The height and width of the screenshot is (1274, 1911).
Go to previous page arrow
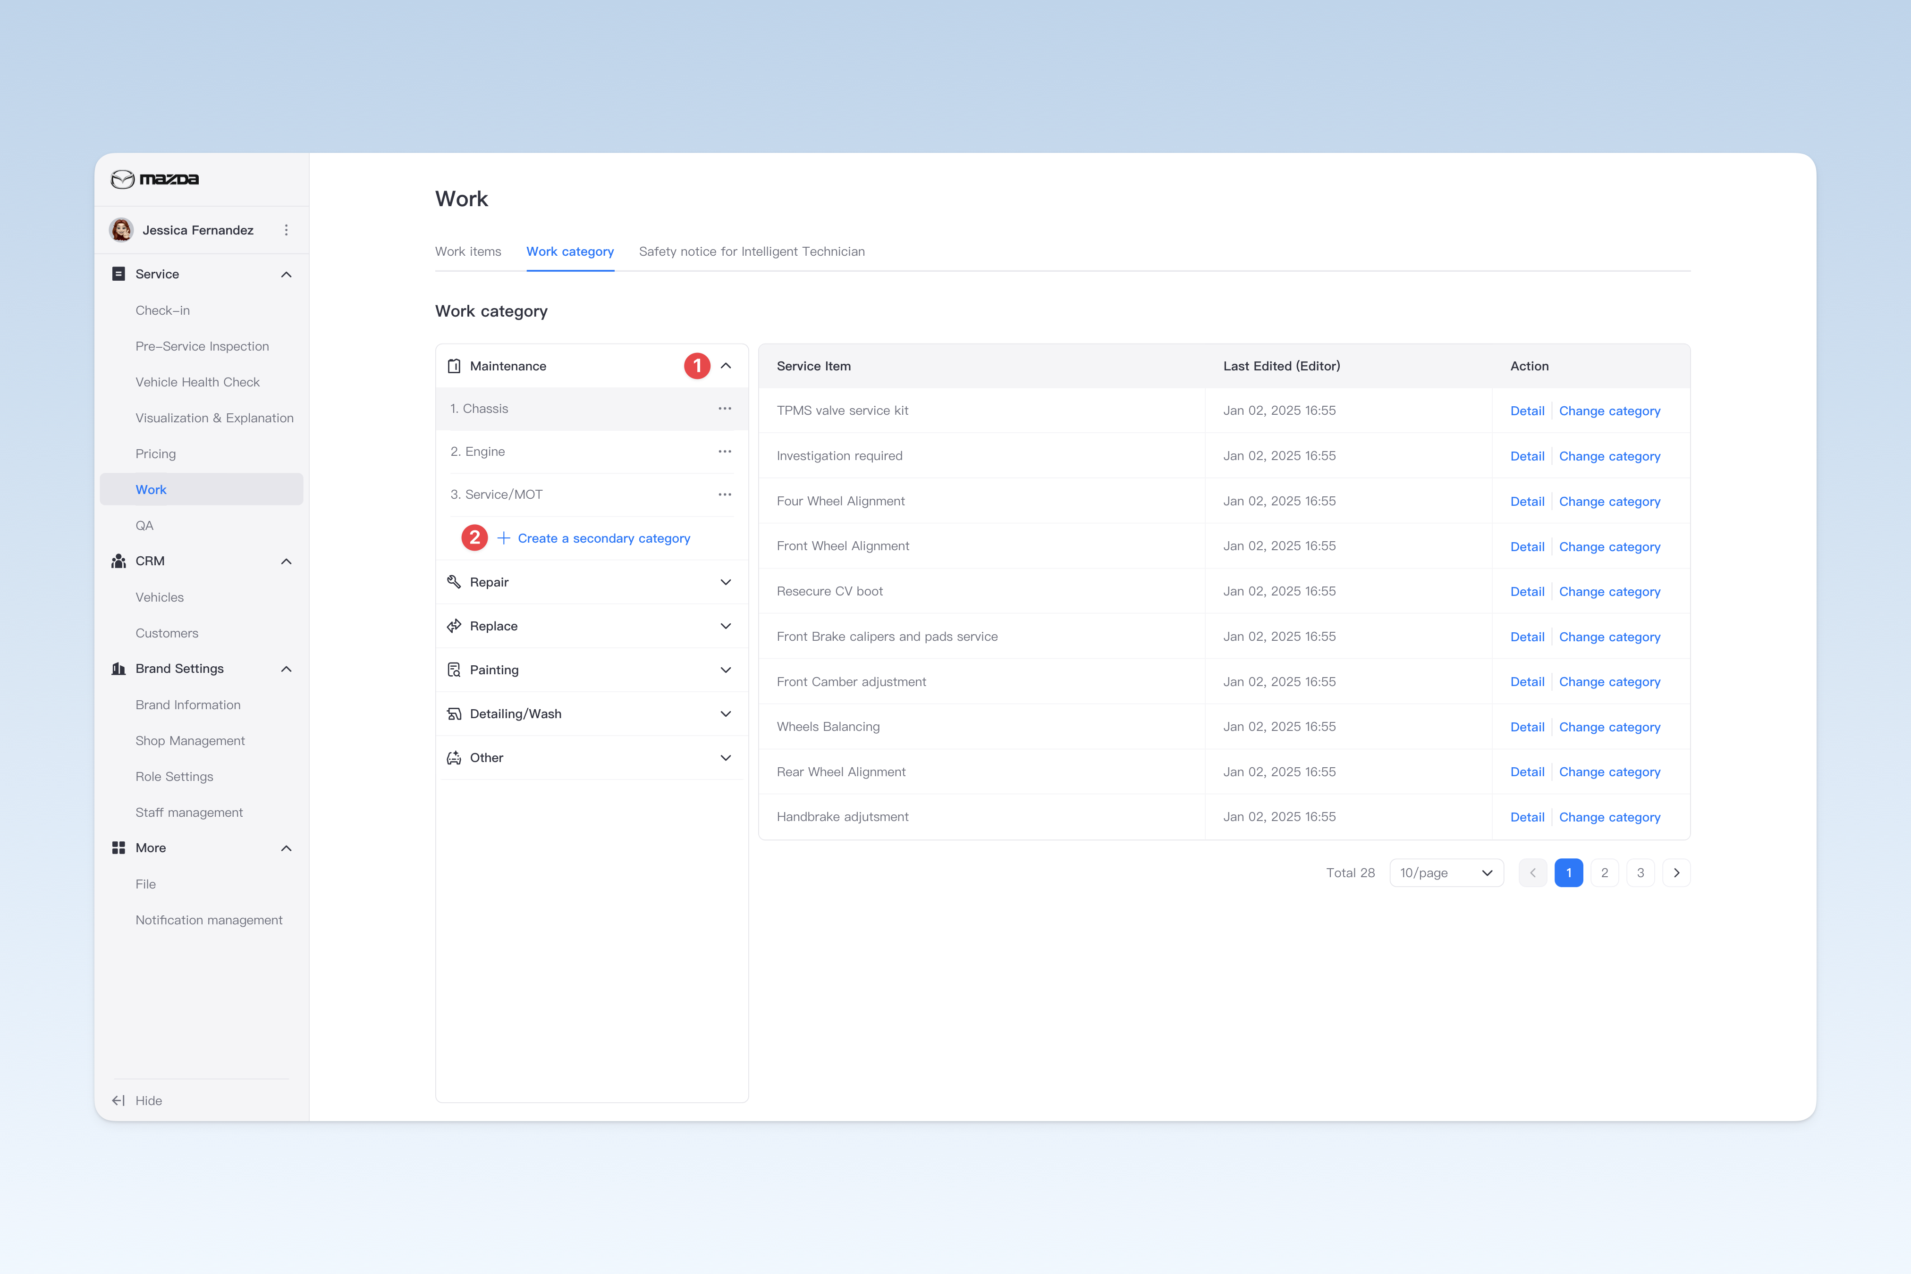point(1533,872)
